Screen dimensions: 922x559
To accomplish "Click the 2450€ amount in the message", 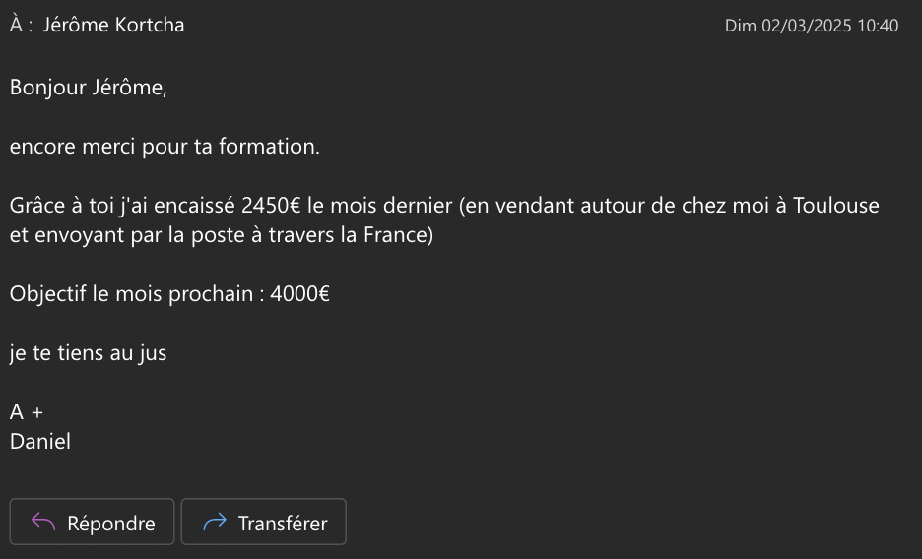I will tap(271, 207).
